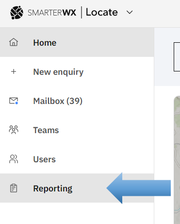Open the Locate product dropdown chevron
This screenshot has width=180, height=224.
click(x=130, y=12)
